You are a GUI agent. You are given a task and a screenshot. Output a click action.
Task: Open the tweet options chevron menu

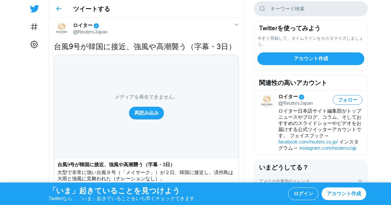(237, 25)
